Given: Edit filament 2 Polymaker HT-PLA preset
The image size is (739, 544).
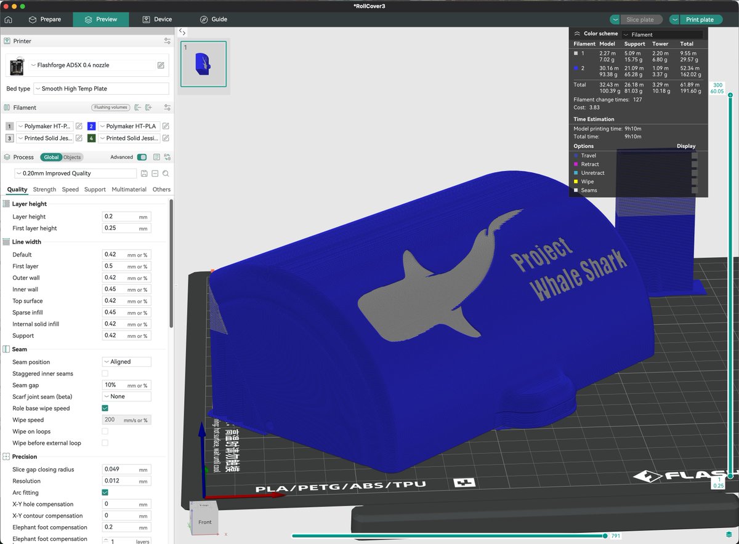Looking at the screenshot, I should tap(166, 126).
